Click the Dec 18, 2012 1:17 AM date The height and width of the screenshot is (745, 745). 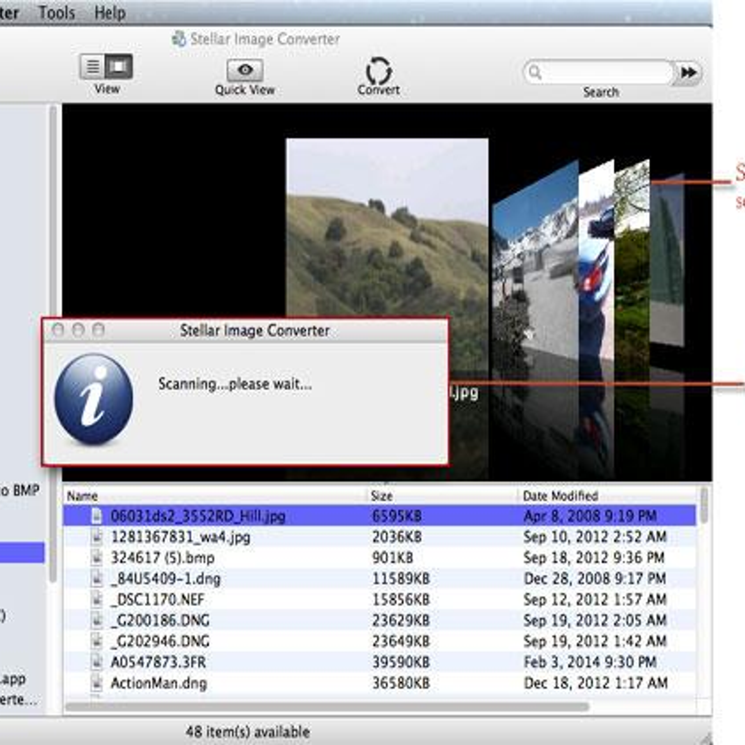tap(596, 684)
